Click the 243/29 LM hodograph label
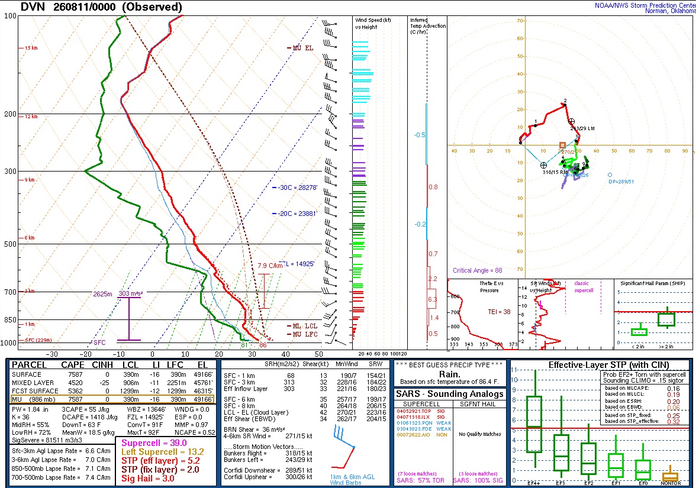This screenshot has width=696, height=488. pyautogui.click(x=582, y=128)
